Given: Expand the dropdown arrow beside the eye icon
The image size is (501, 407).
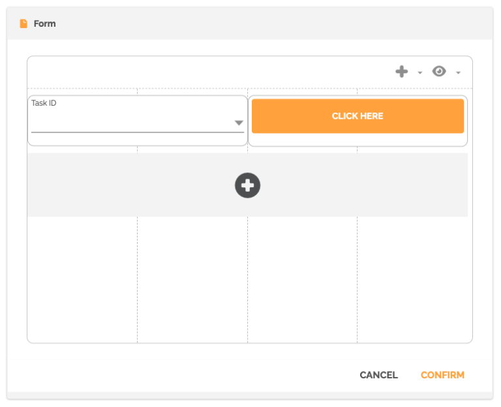Looking at the screenshot, I should click(458, 73).
